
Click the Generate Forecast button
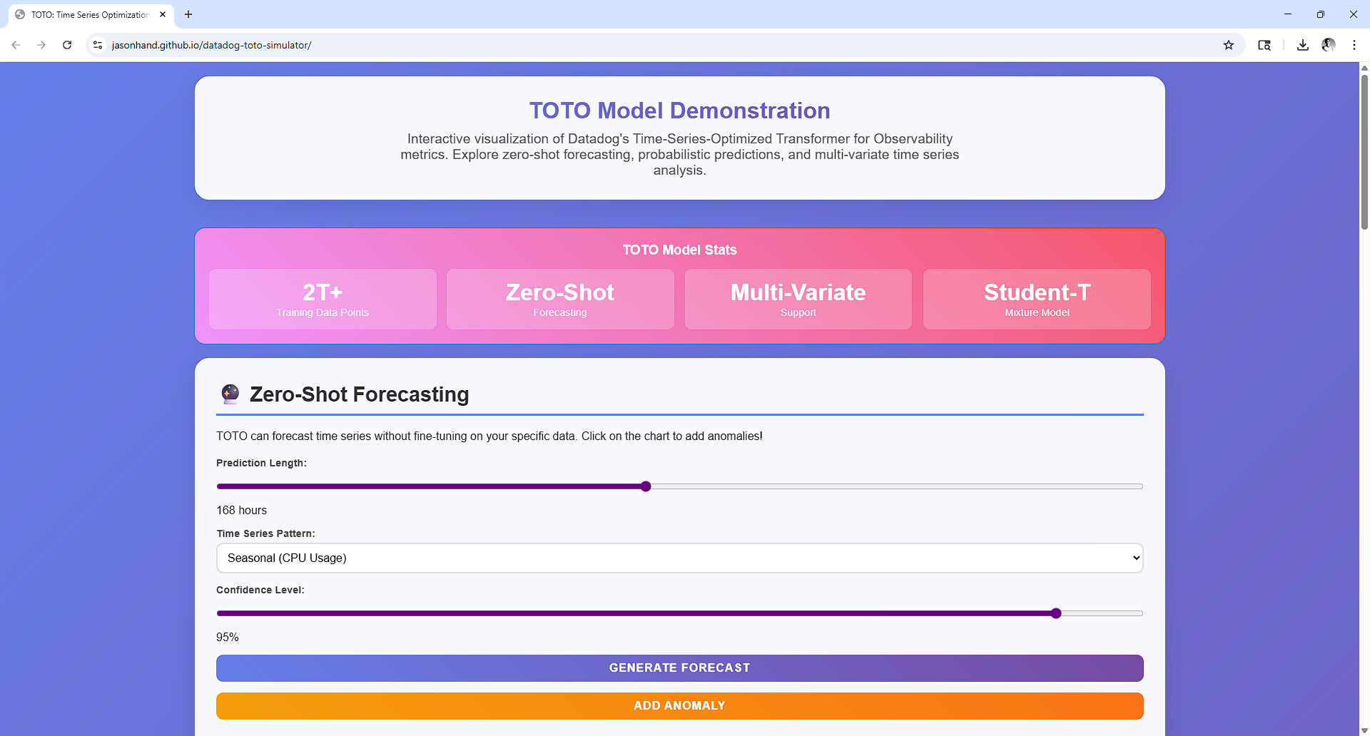(x=679, y=668)
